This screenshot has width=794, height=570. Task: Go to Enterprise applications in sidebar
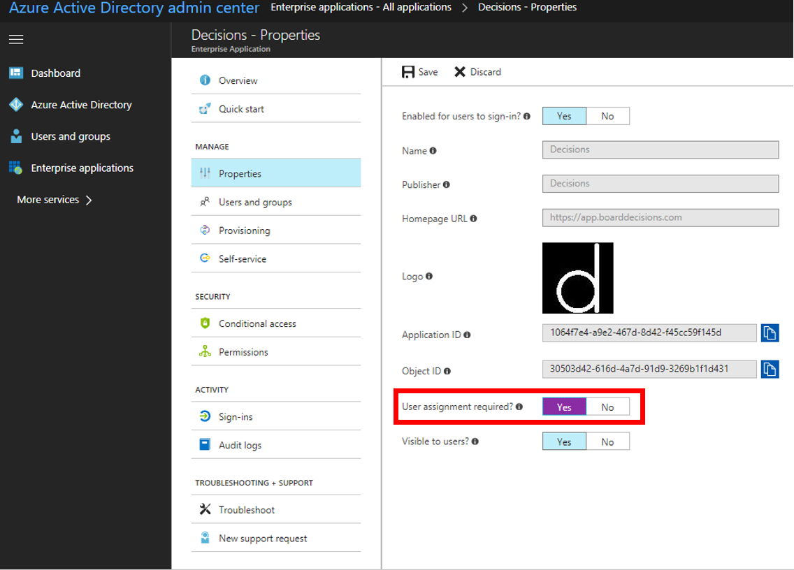pos(82,168)
